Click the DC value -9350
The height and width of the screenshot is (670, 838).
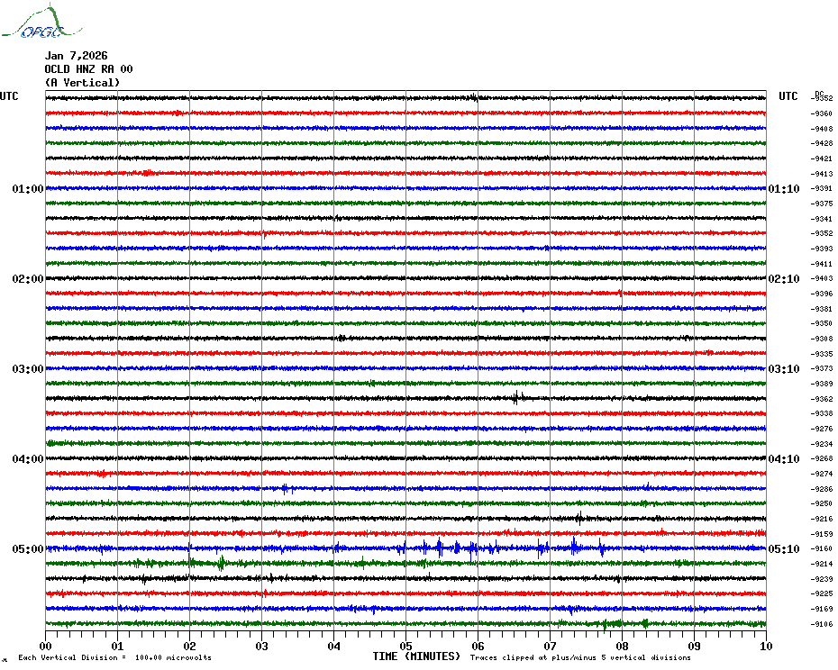click(x=822, y=324)
